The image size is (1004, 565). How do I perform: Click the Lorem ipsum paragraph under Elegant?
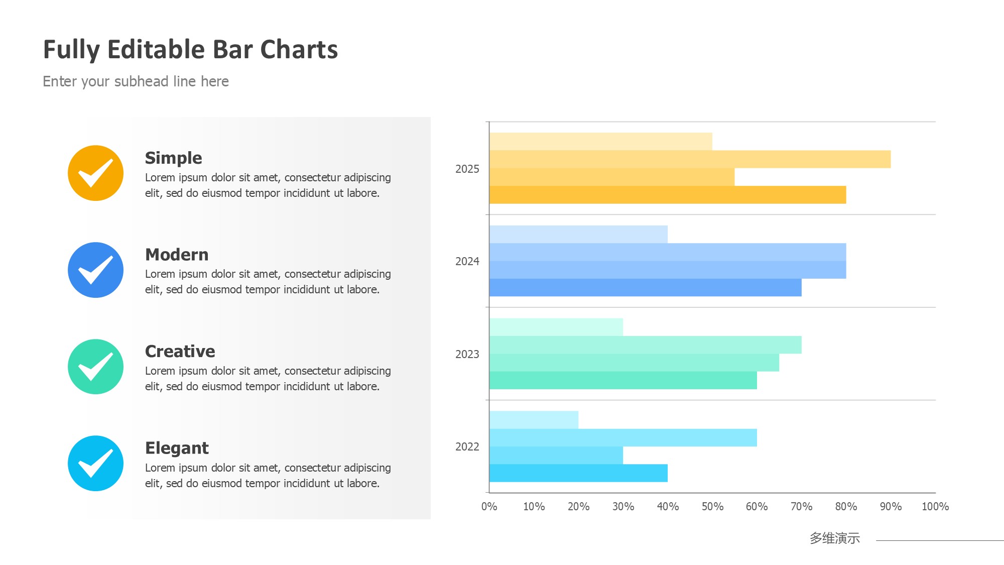[268, 475]
